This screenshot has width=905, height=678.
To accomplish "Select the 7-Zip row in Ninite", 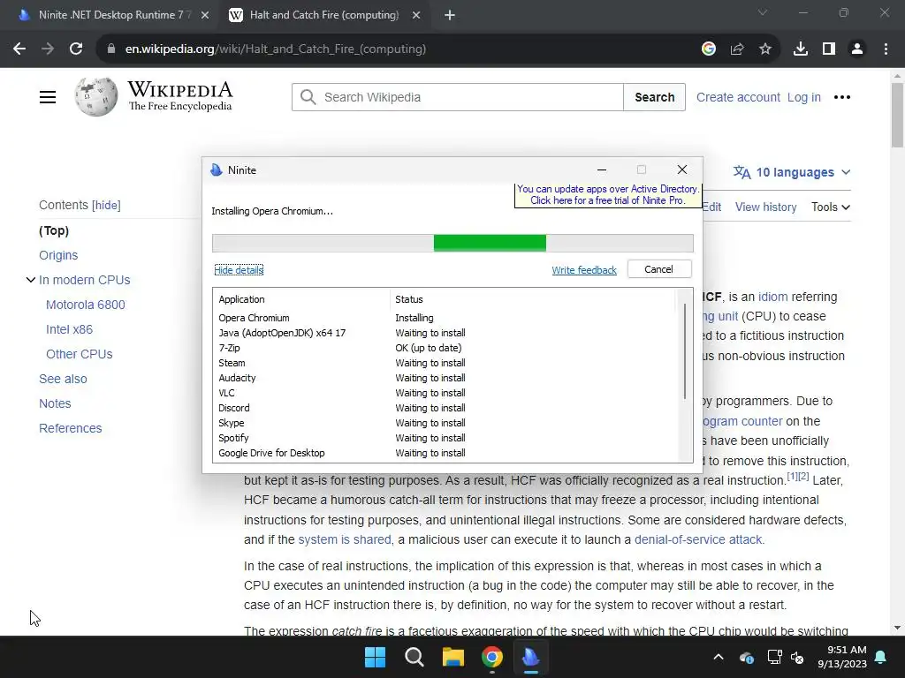I will click(444, 348).
